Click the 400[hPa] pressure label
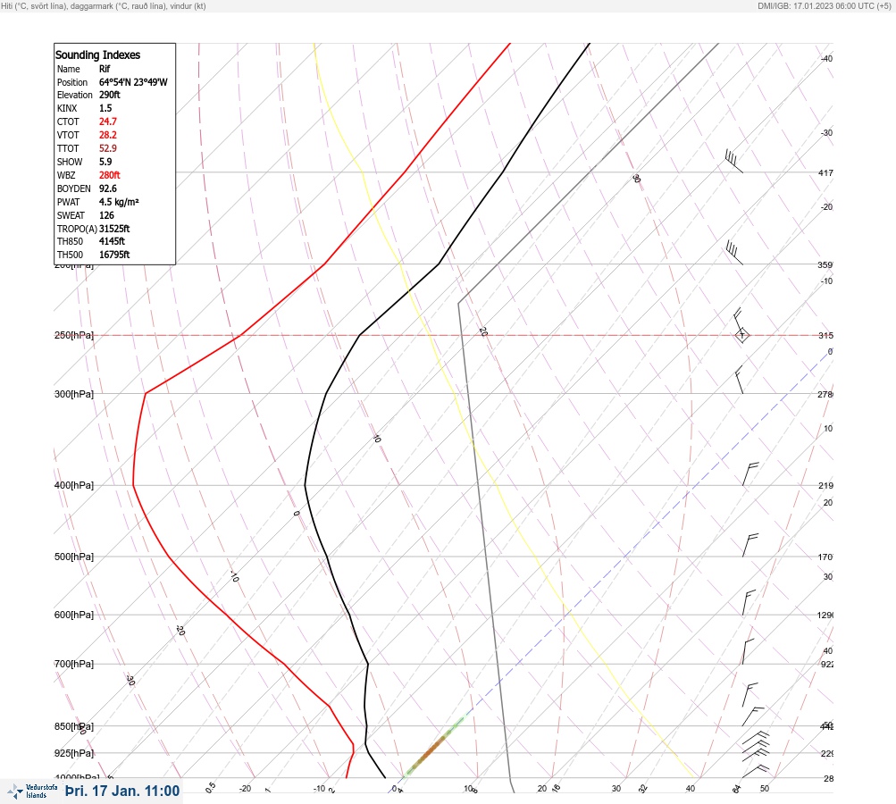 tap(74, 485)
